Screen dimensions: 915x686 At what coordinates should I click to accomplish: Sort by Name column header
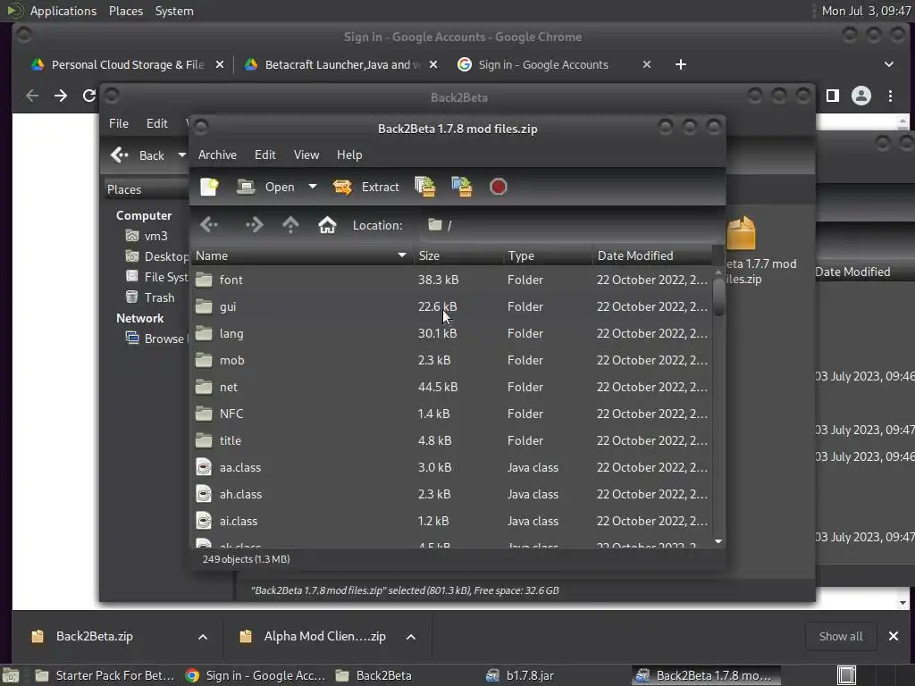pyautogui.click(x=302, y=256)
